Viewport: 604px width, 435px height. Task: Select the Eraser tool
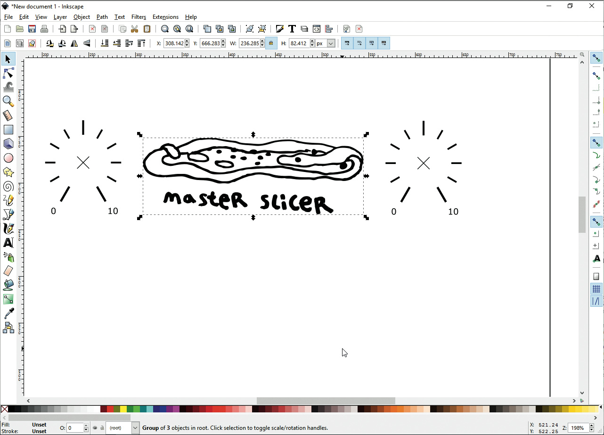point(8,271)
